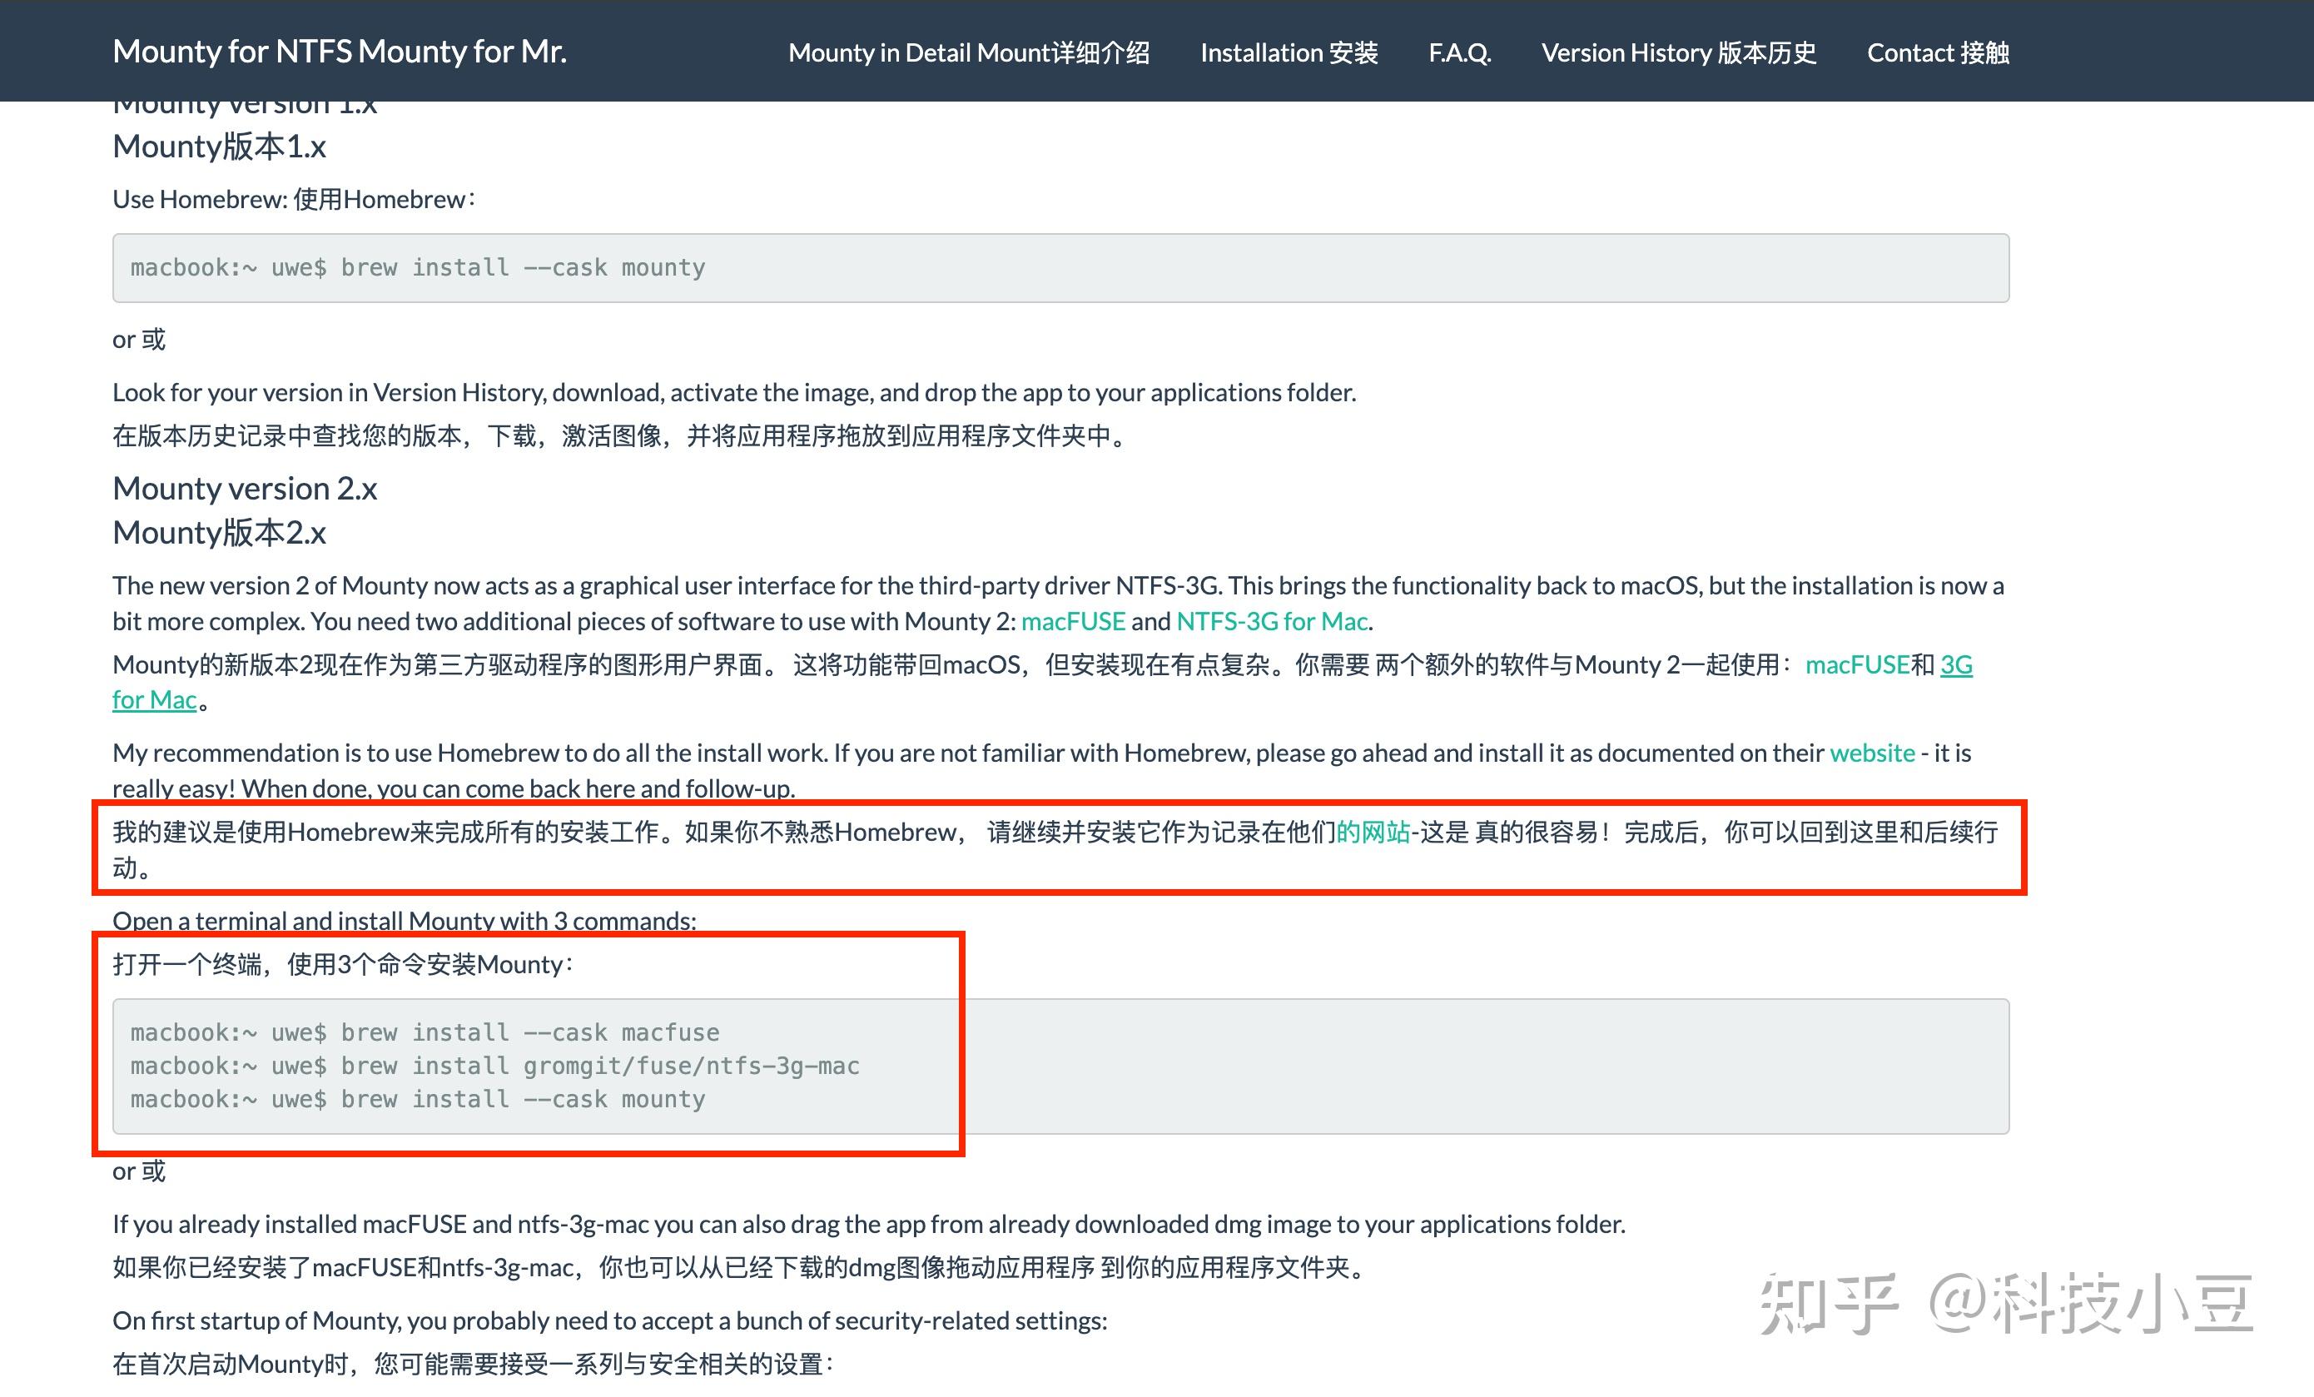Click the Mounty version 2.x heading
This screenshot has height=1397, width=2314.
245,489
